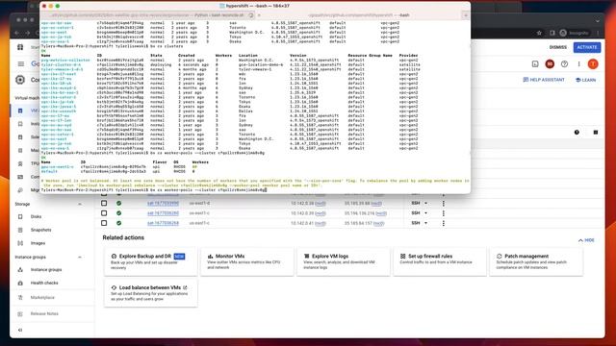Hide the Related actions section
The width and height of the screenshot is (616, 346).
point(586,240)
